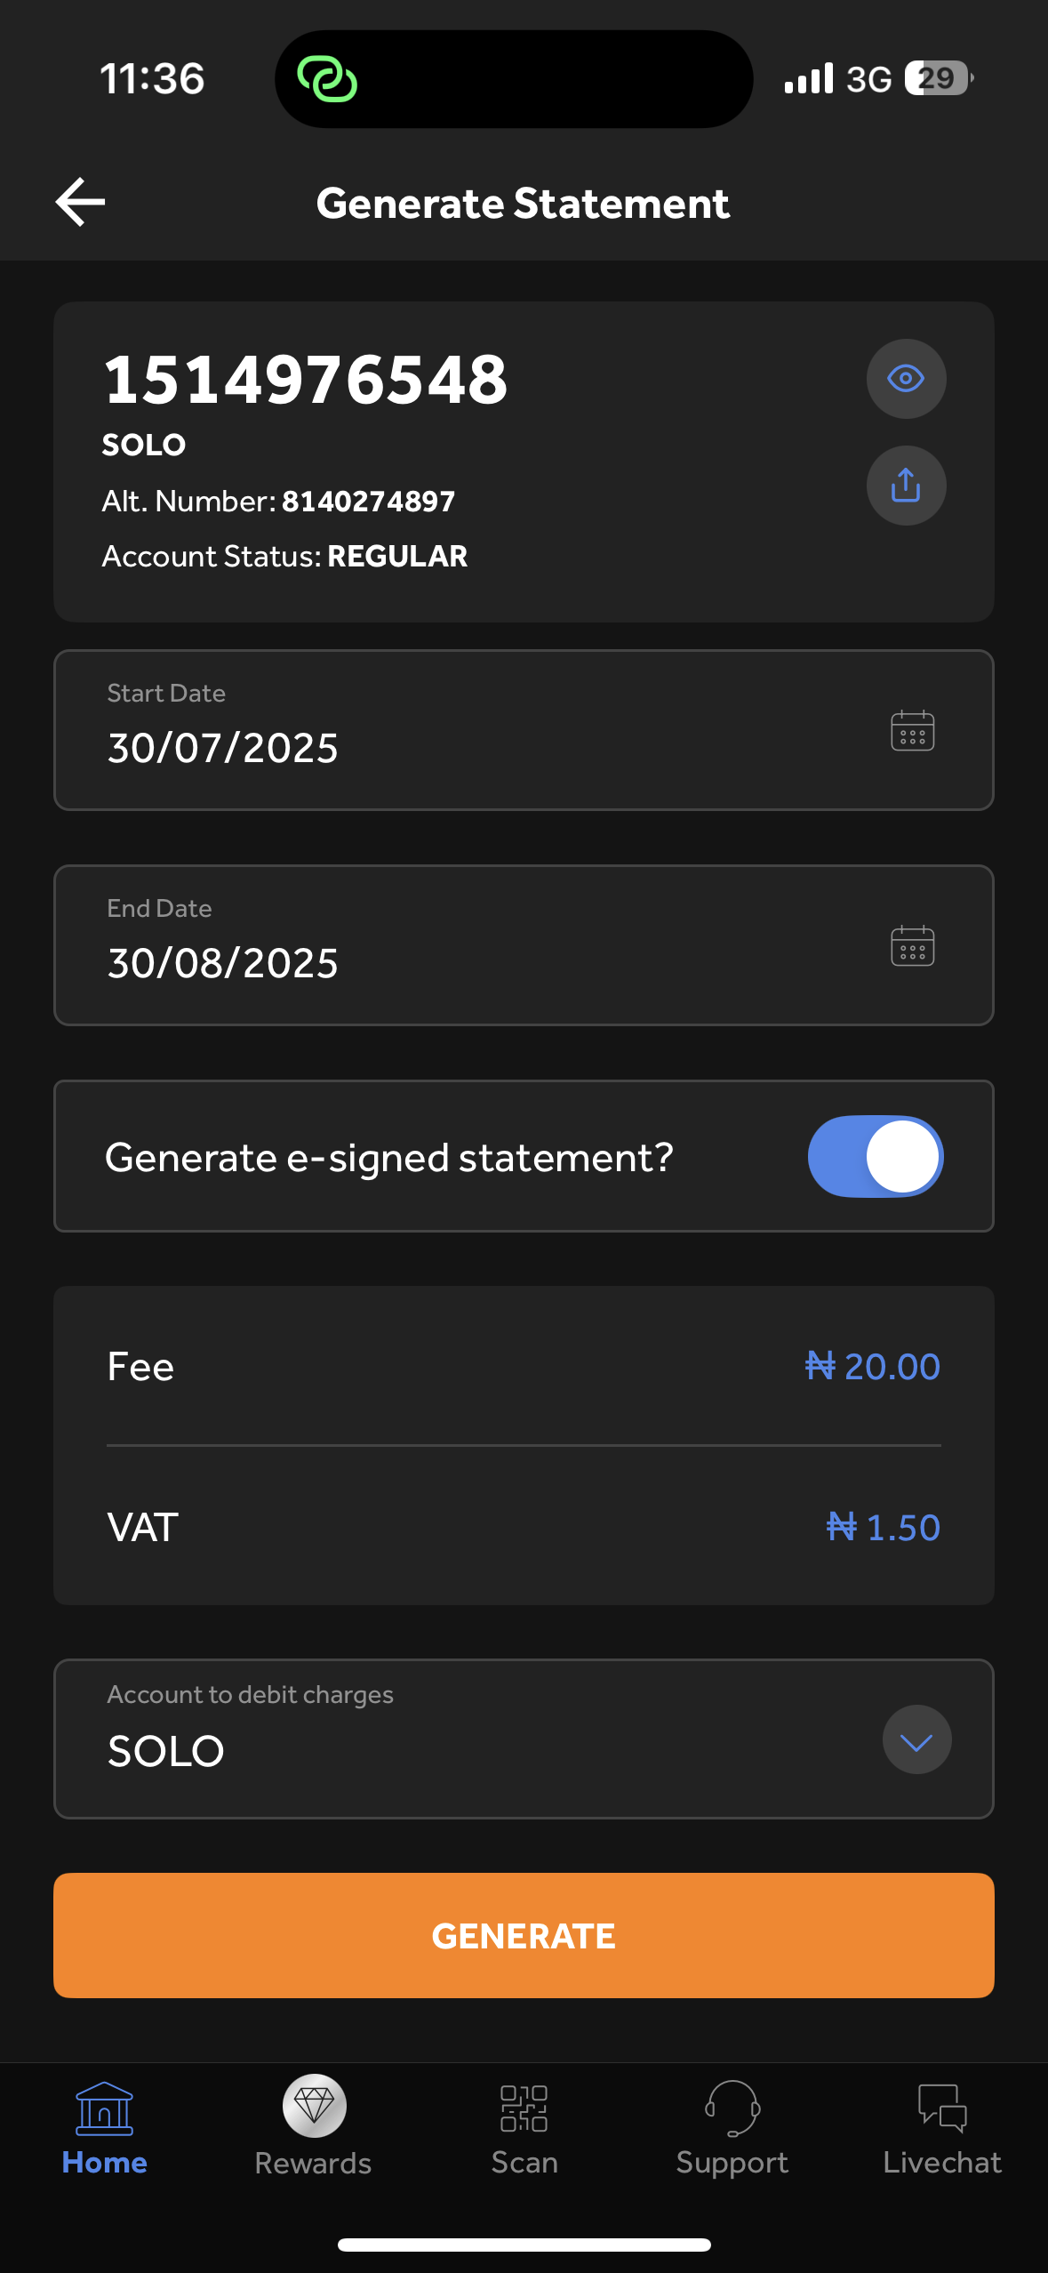Tap the Start Date field value
This screenshot has width=1048, height=2273.
tap(223, 748)
